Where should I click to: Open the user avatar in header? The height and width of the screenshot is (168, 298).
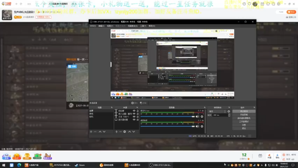pyautogui.click(x=255, y=4)
